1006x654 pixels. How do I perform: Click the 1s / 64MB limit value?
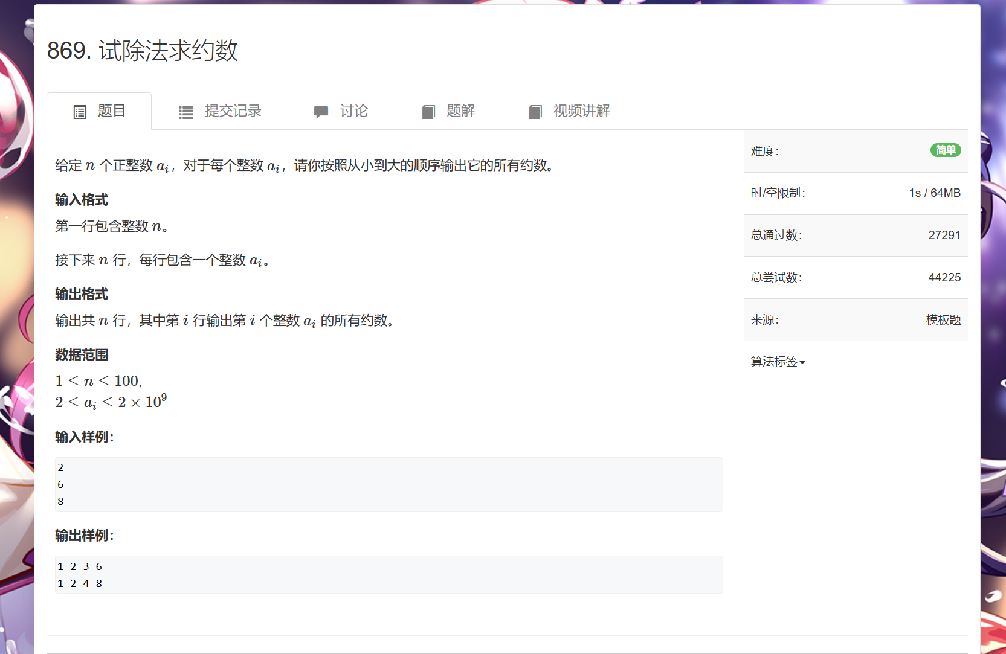click(934, 193)
